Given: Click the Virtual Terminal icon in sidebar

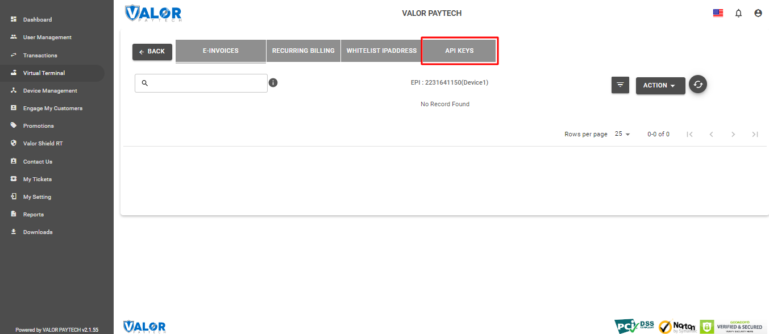Looking at the screenshot, I should coord(14,73).
